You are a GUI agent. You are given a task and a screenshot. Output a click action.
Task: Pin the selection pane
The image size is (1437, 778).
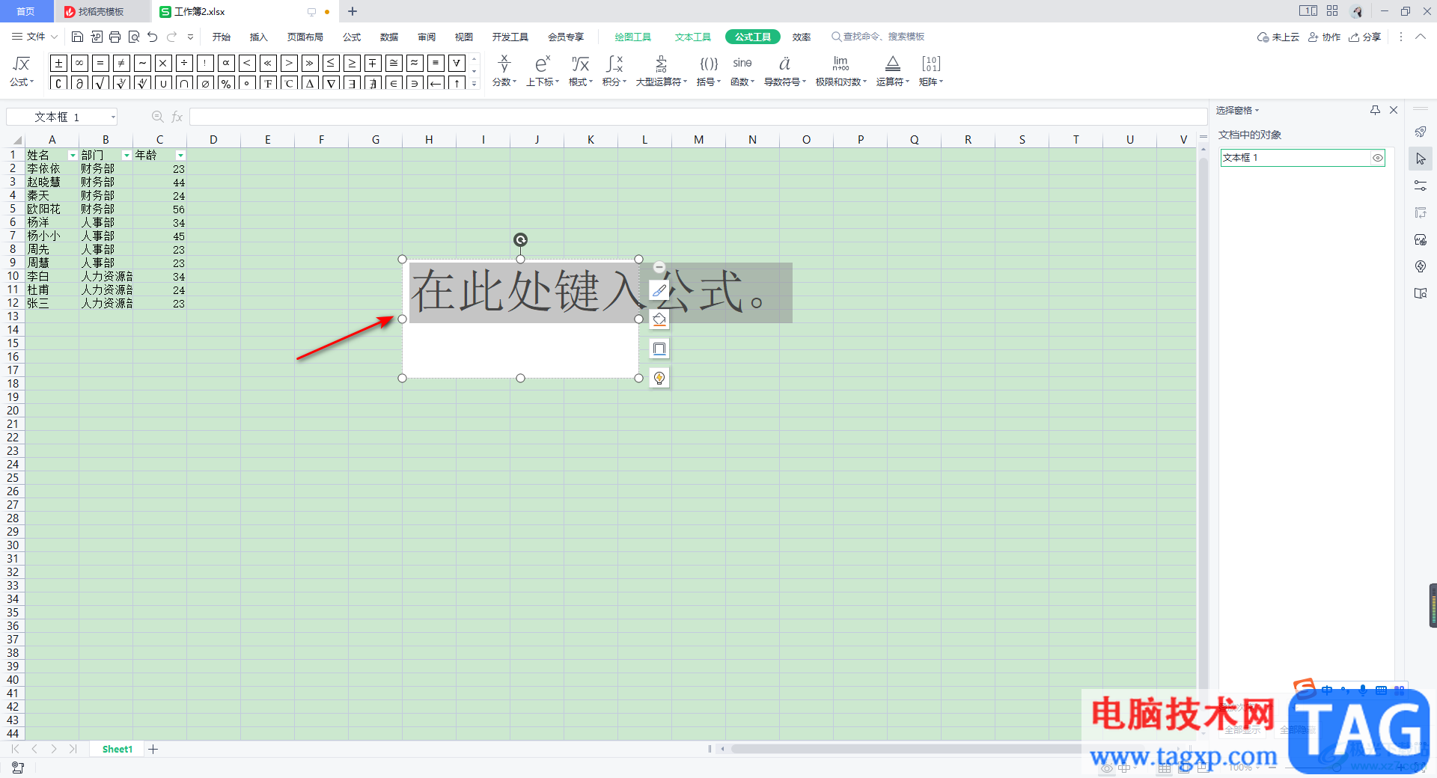(x=1375, y=110)
